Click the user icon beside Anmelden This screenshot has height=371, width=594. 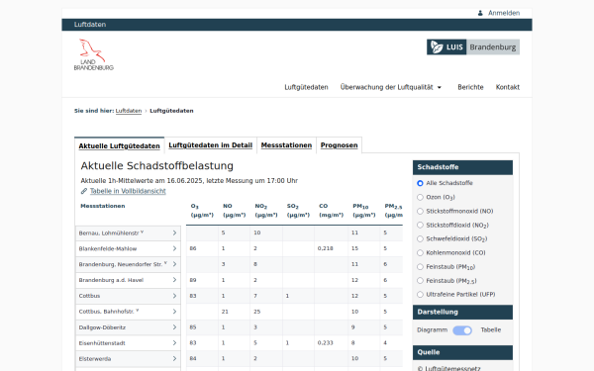[480, 13]
